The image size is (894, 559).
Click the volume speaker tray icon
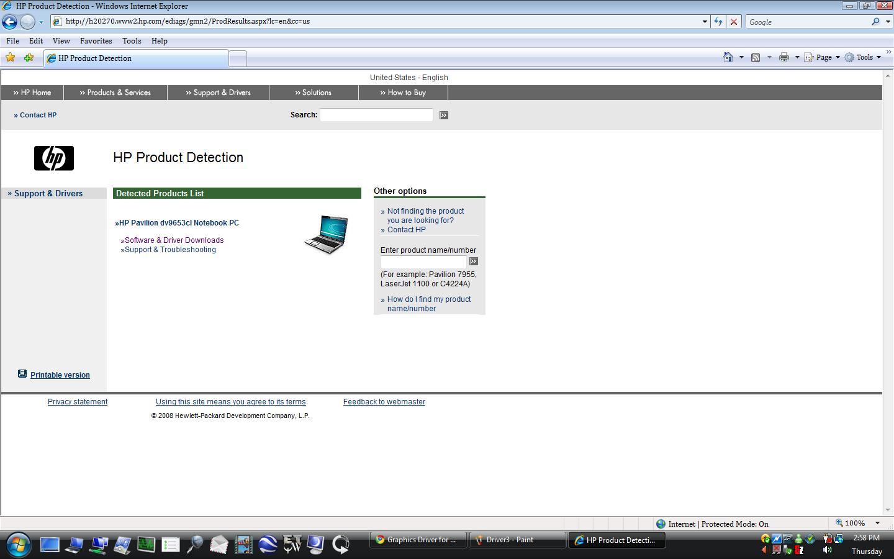click(828, 550)
